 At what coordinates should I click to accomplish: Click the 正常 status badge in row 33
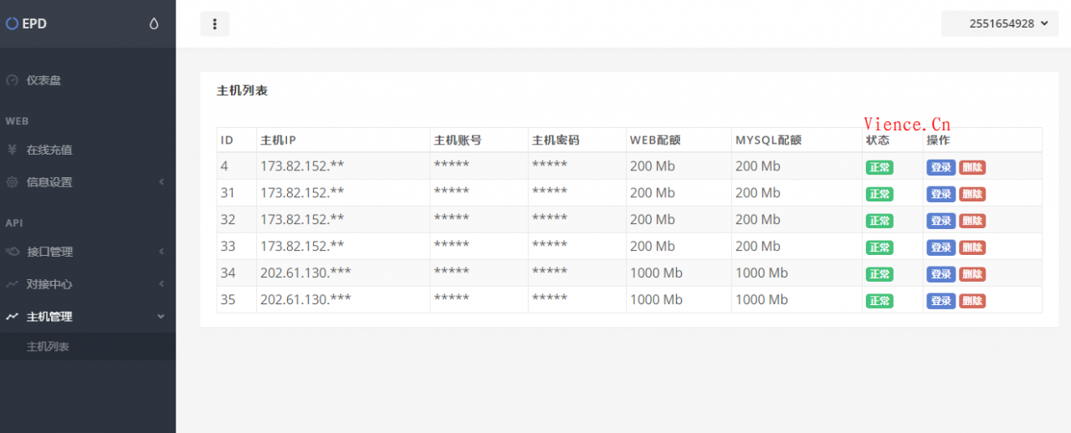point(879,247)
